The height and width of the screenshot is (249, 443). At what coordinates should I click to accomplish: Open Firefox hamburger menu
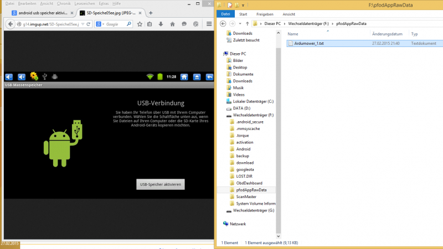pos(209,24)
